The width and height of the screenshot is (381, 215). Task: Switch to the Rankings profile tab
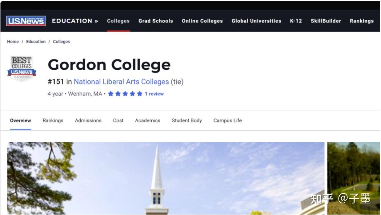coord(53,120)
